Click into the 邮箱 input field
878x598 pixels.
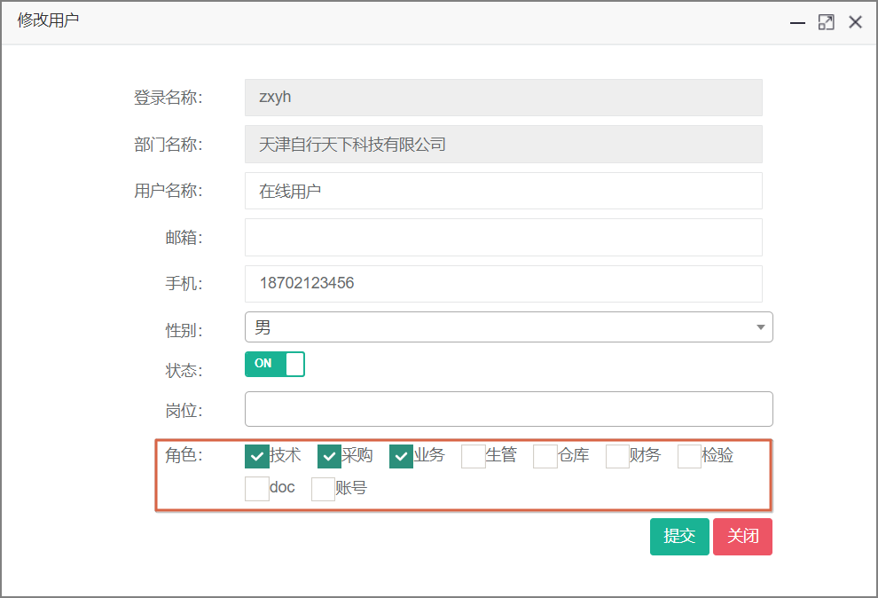click(x=503, y=237)
